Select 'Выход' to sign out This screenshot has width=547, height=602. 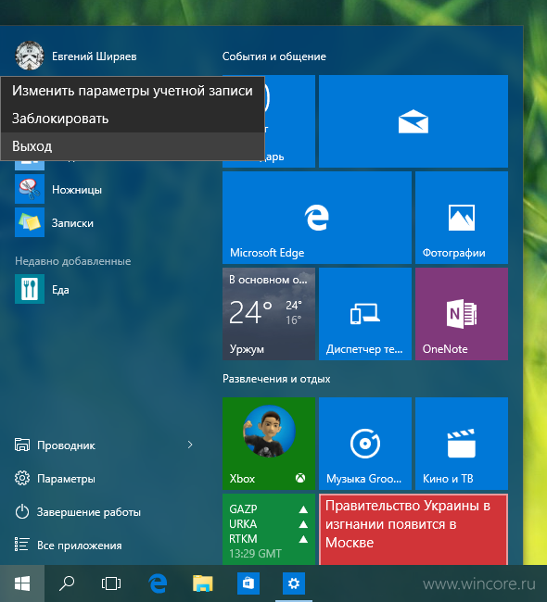133,146
